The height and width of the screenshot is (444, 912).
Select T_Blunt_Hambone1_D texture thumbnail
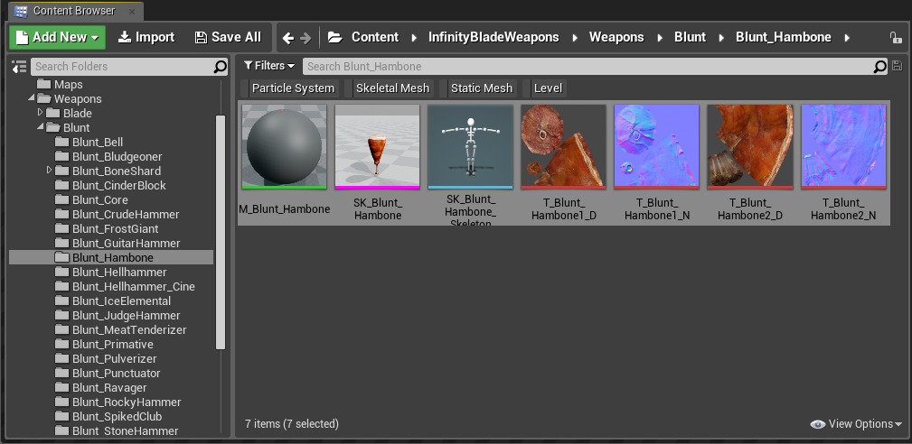coord(564,147)
